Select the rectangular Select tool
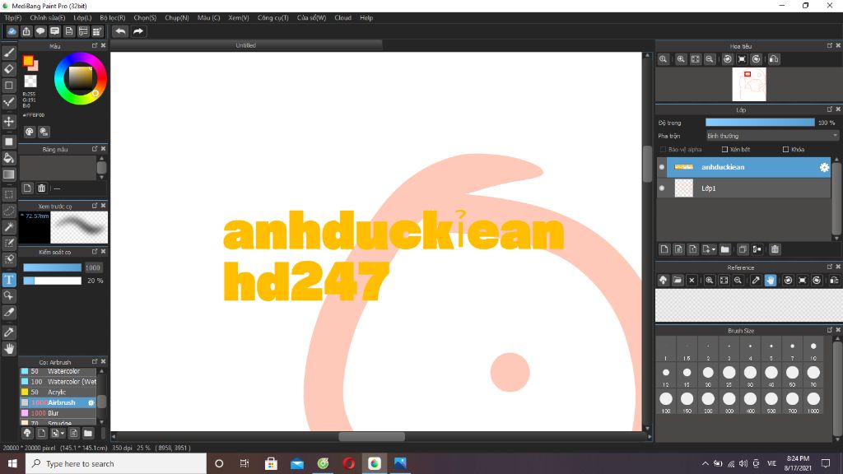843x474 pixels. [9, 194]
